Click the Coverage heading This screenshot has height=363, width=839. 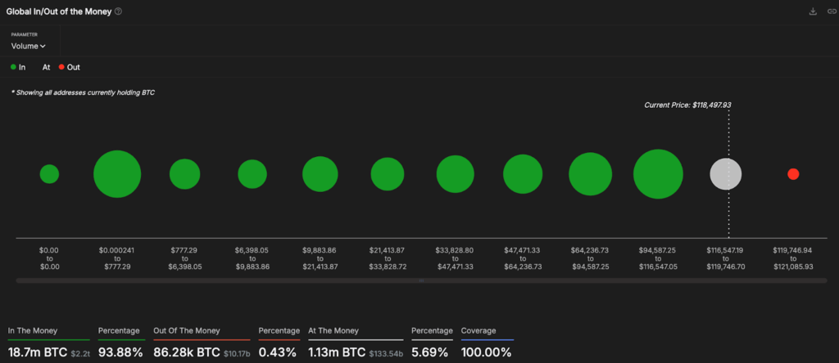[478, 331]
